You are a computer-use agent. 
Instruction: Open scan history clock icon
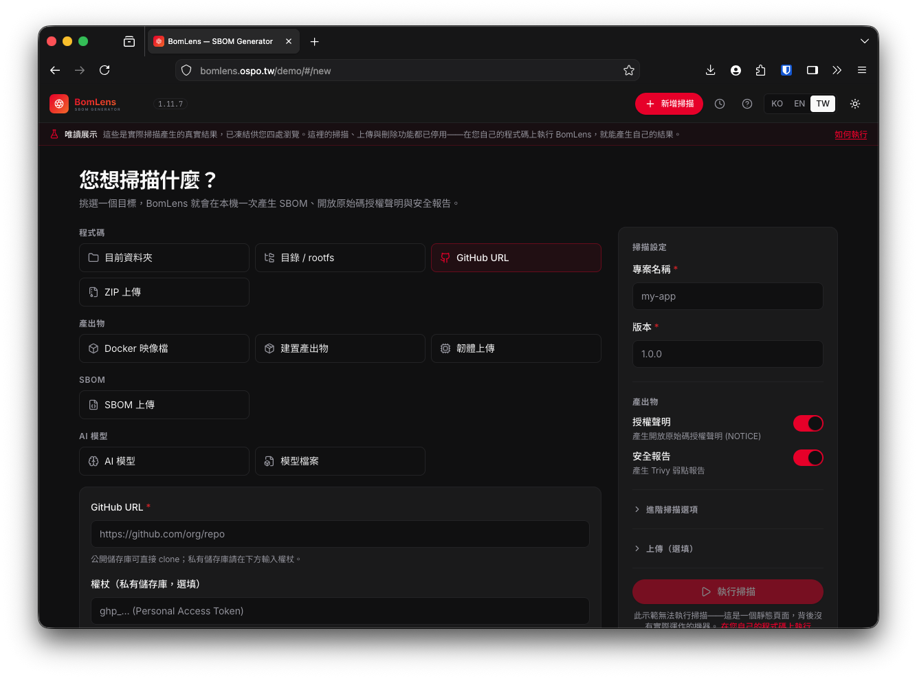point(720,104)
